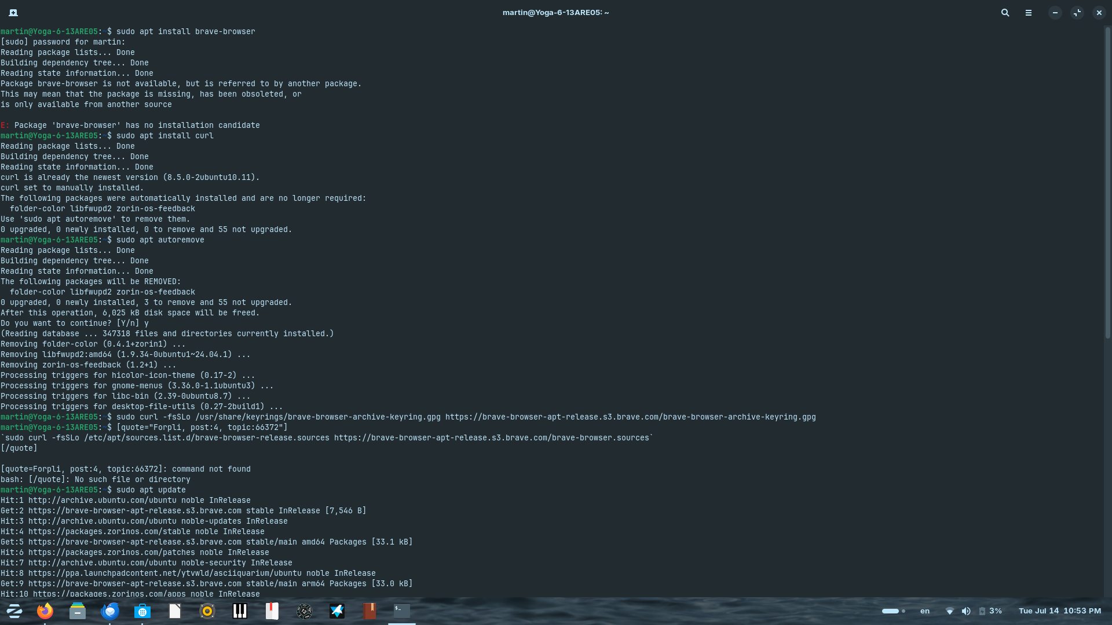The image size is (1112, 625).
Task: Open the volume speaker indicator
Action: coord(966,611)
